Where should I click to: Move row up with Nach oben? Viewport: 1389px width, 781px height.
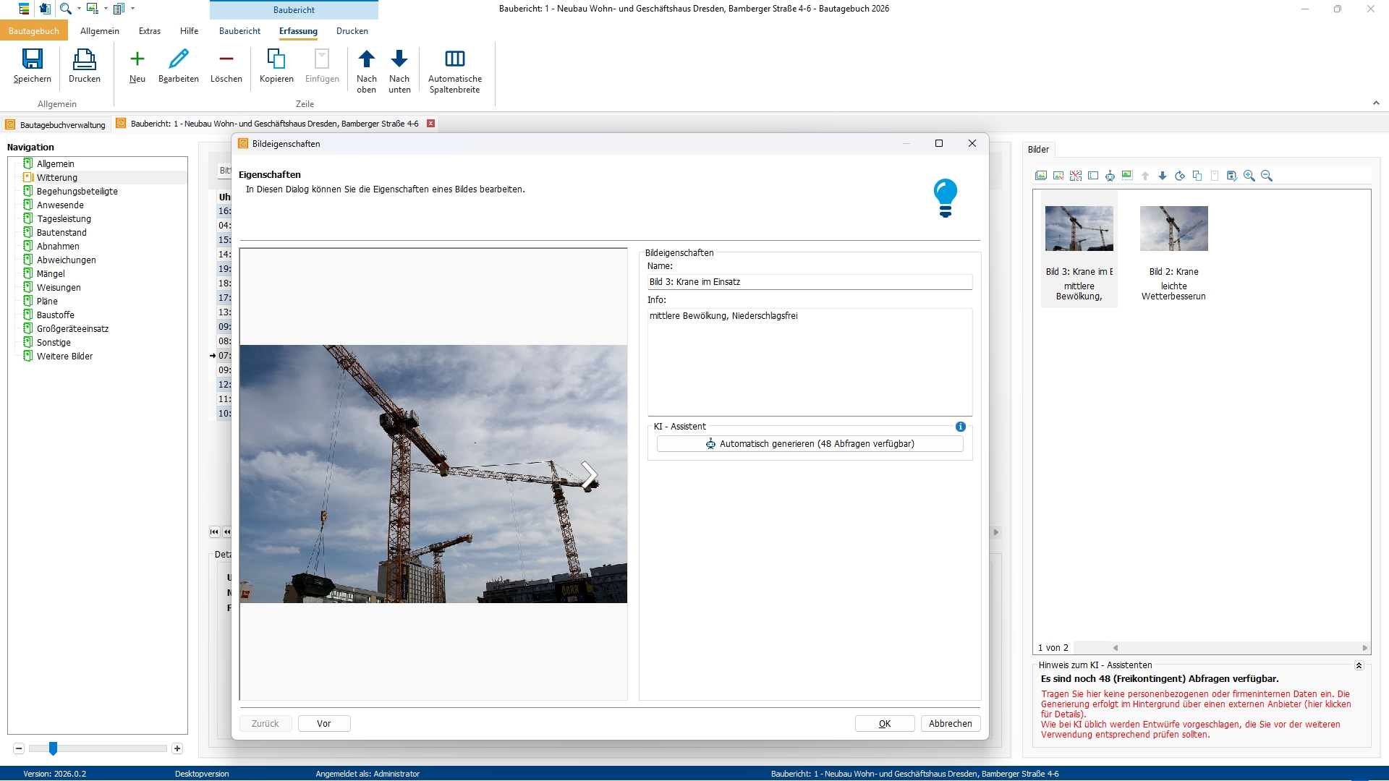pos(366,59)
